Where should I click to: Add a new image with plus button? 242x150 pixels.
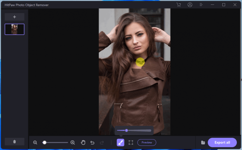pyautogui.click(x=15, y=17)
